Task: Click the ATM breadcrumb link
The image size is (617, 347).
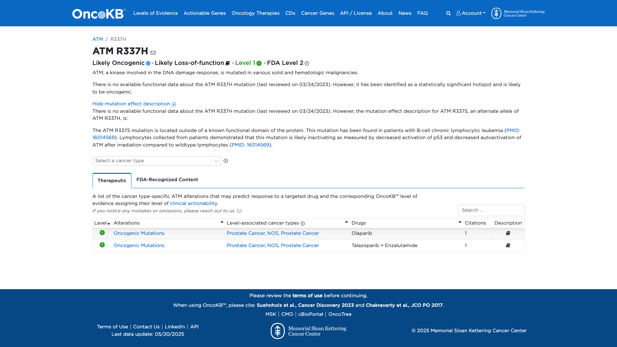Action: [x=98, y=39]
